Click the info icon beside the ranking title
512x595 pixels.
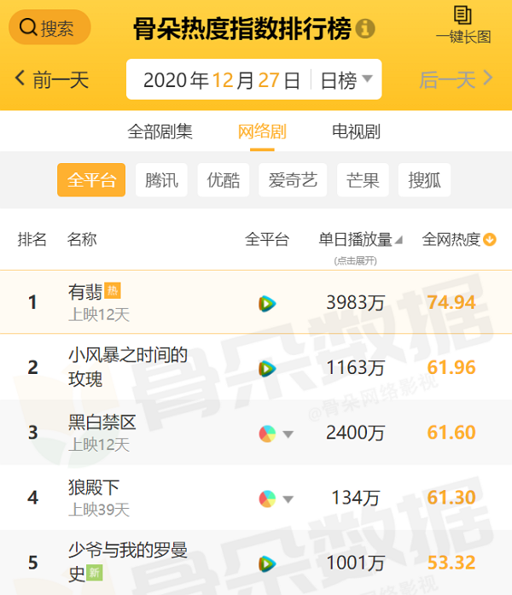tap(365, 29)
